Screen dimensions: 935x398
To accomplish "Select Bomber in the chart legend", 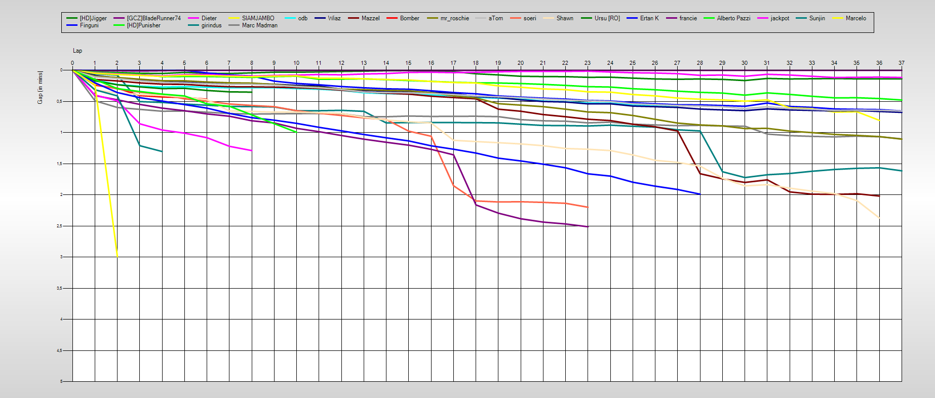I will 409,18.
